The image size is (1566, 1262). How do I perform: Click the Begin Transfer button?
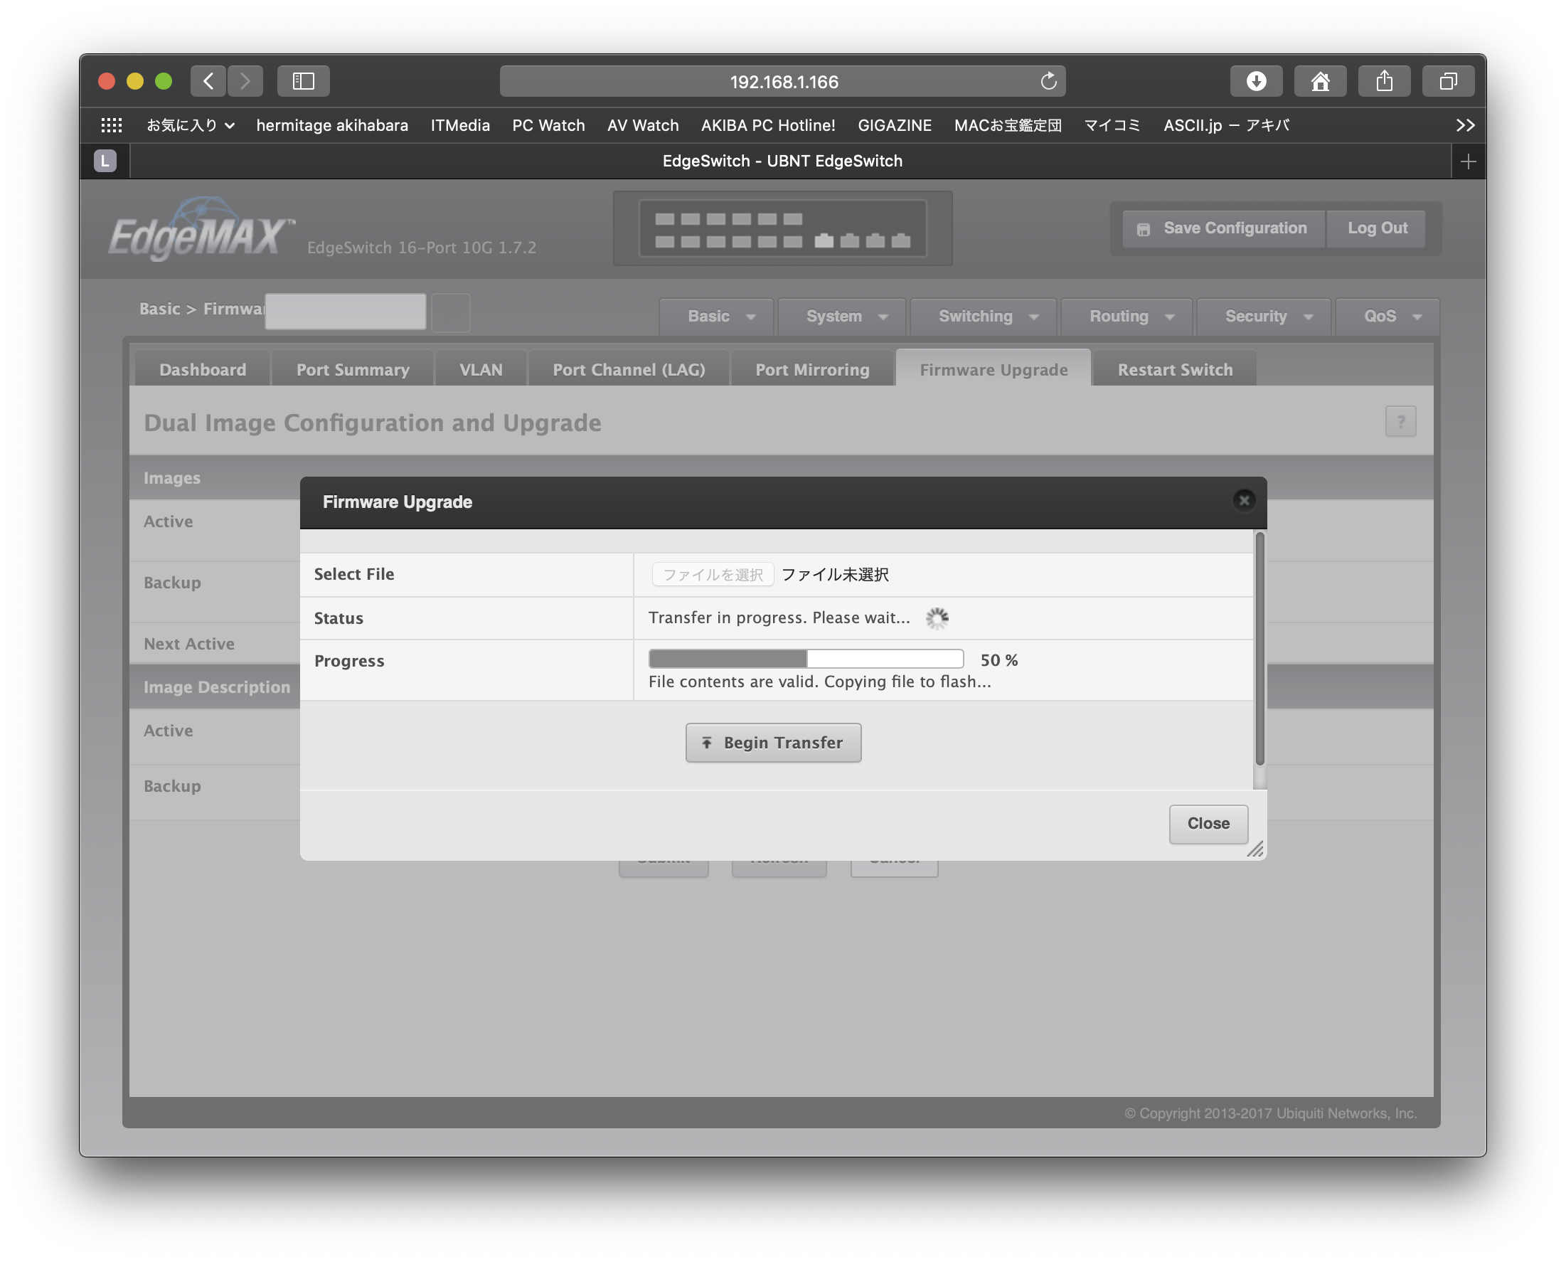coord(773,743)
